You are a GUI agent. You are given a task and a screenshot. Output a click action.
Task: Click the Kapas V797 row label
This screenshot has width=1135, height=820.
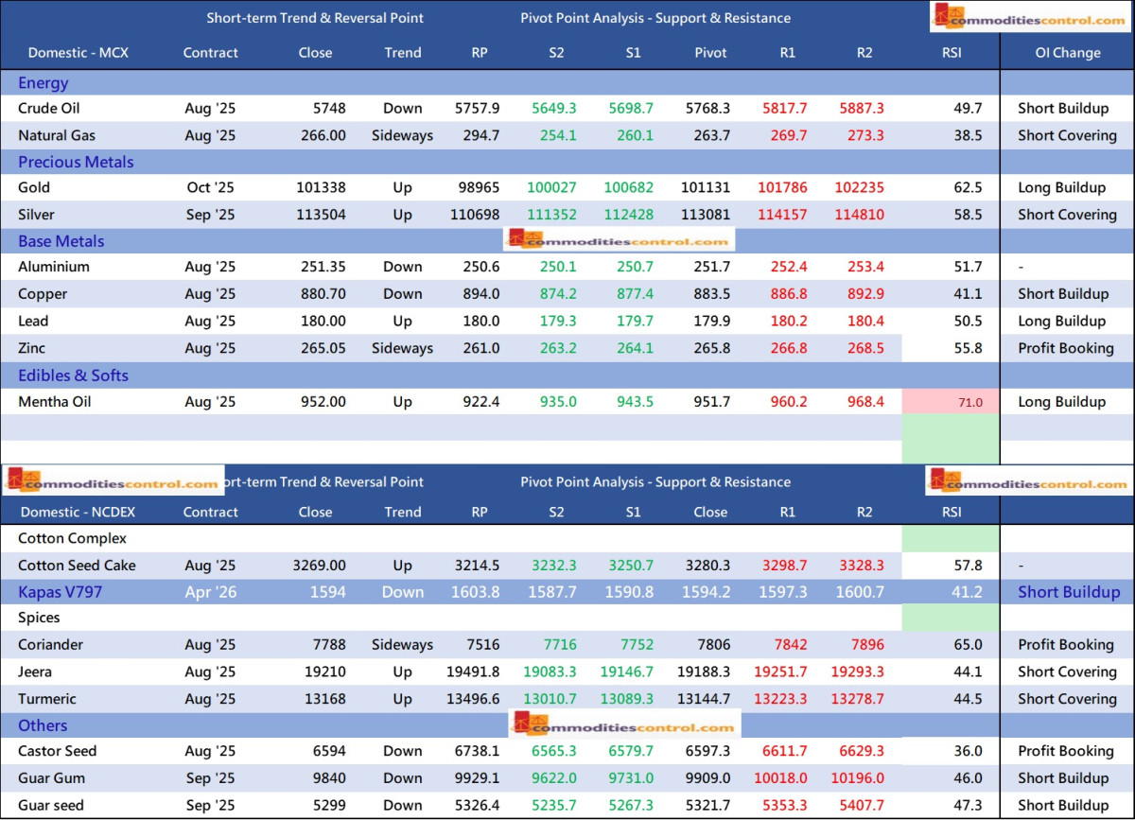tap(61, 592)
